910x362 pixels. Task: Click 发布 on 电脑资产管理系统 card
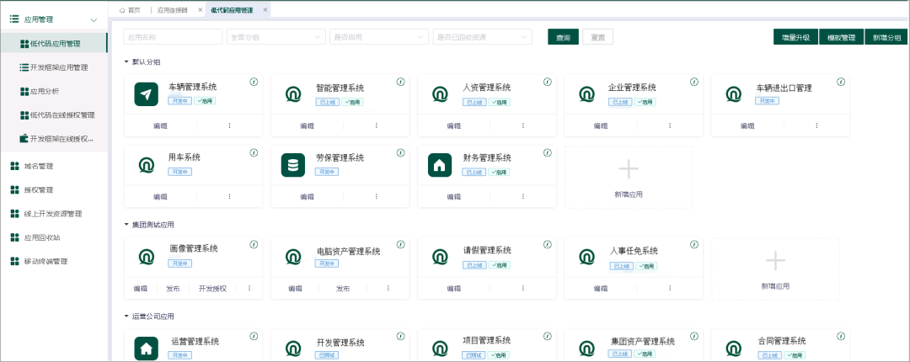(x=343, y=288)
